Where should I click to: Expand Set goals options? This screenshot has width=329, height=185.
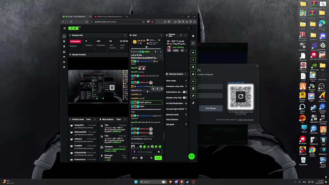point(186,124)
